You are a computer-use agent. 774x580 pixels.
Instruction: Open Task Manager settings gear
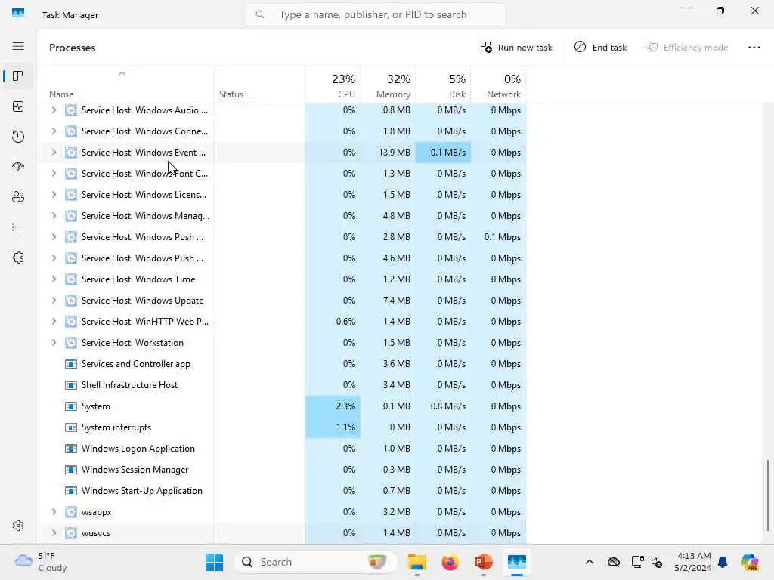click(x=18, y=526)
